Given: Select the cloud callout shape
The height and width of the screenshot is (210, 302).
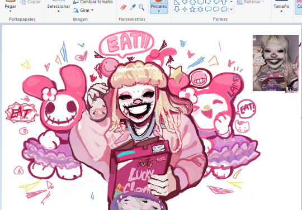Looking at the screenshot, I should 224,9.
